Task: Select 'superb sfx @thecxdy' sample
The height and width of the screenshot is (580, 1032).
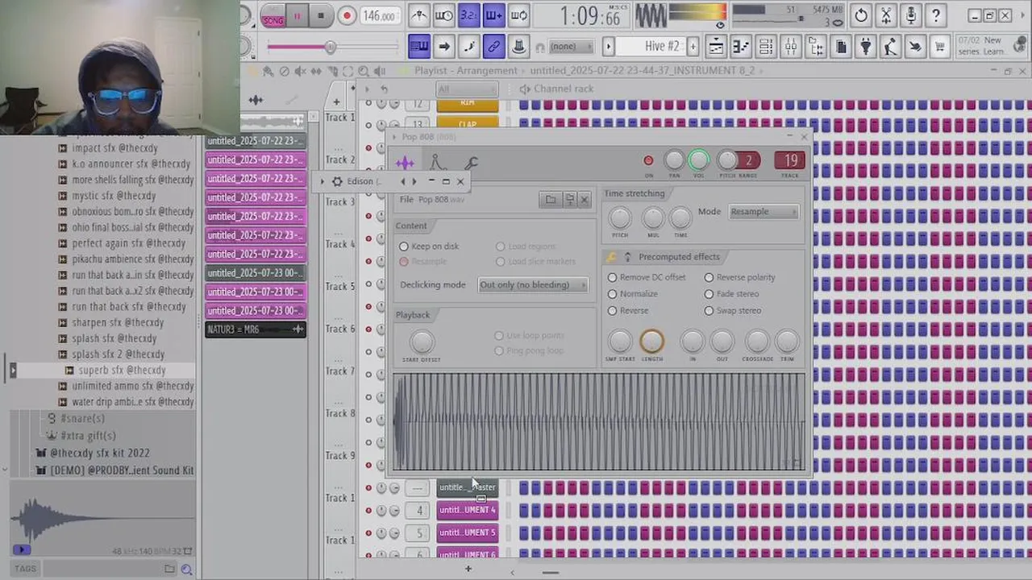Action: [x=122, y=371]
